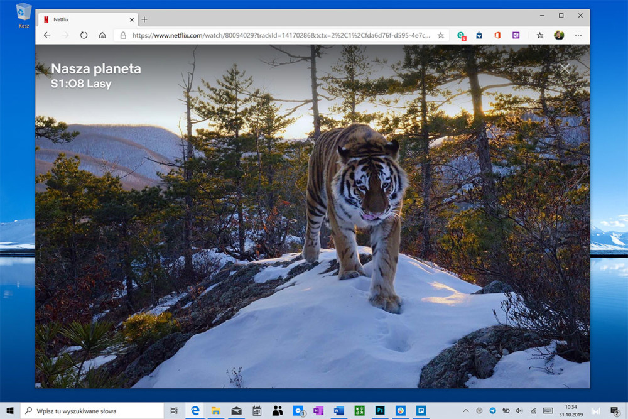The image size is (628, 419).
Task: Open the favorites list icon
Action: pyautogui.click(x=539, y=36)
